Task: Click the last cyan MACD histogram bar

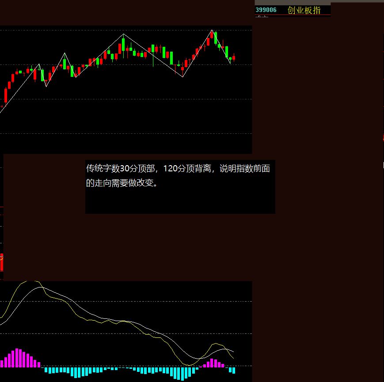Action: coord(234,370)
